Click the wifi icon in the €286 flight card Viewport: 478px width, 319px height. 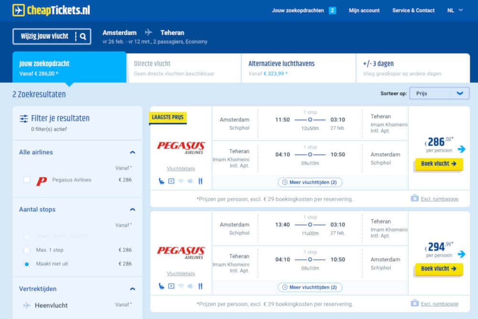coord(181,181)
